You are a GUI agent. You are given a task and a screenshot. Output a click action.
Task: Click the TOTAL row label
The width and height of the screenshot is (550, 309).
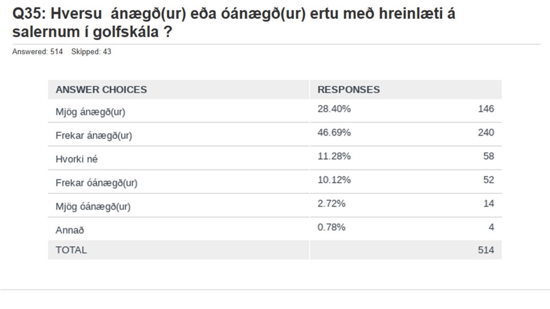point(71,250)
